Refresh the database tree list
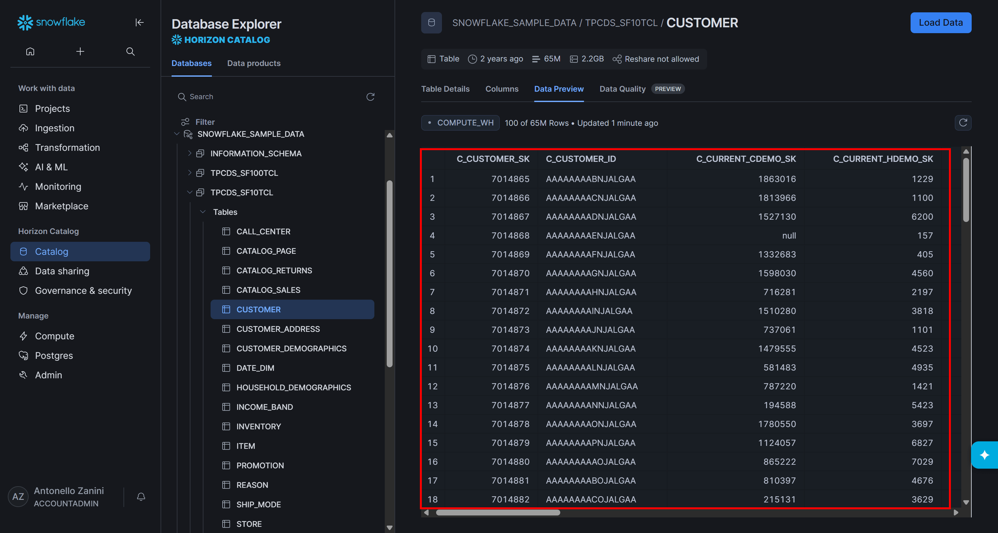This screenshot has height=533, width=998. (370, 97)
